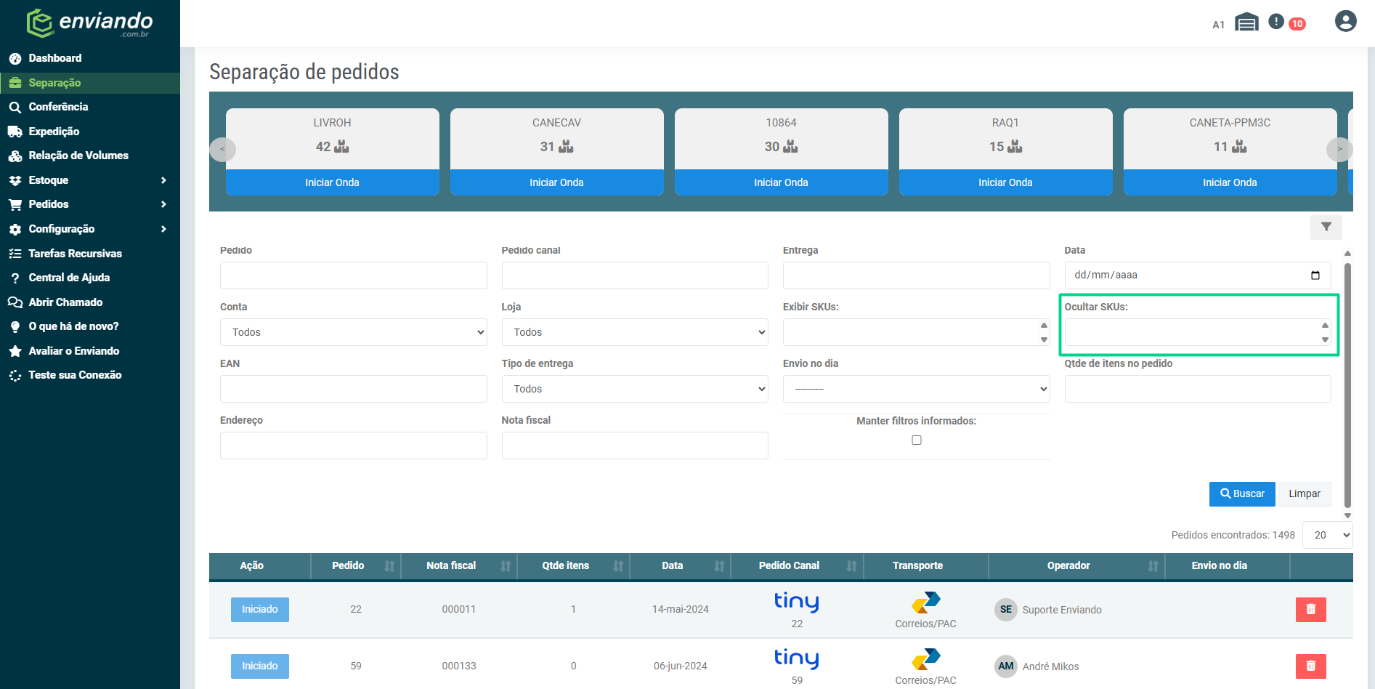This screenshot has height=689, width=1375.
Task: Click the red notification badge showing 10
Action: click(1297, 24)
